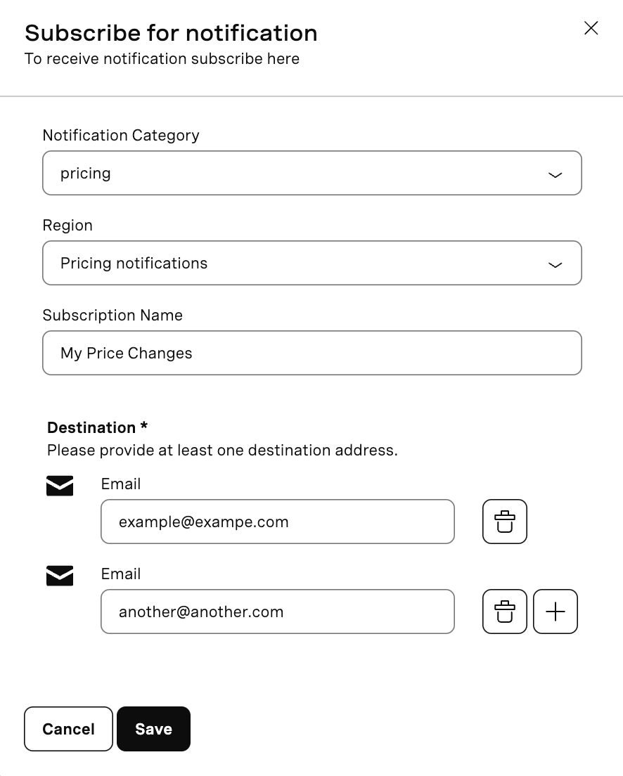Viewport: 623px width, 776px height.
Task: Save the notification subscription
Action: (x=153, y=729)
